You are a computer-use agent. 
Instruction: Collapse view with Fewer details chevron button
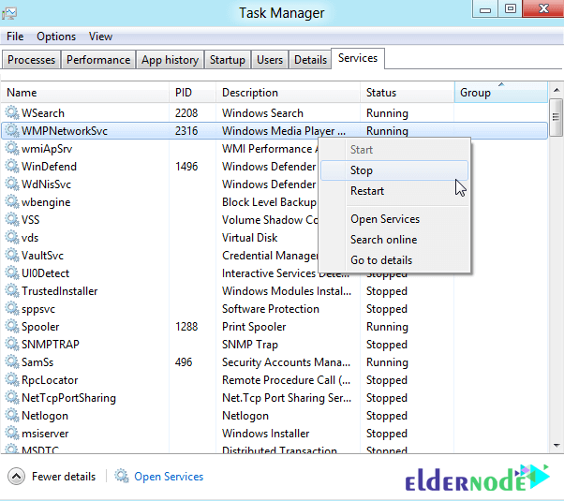click(x=16, y=477)
